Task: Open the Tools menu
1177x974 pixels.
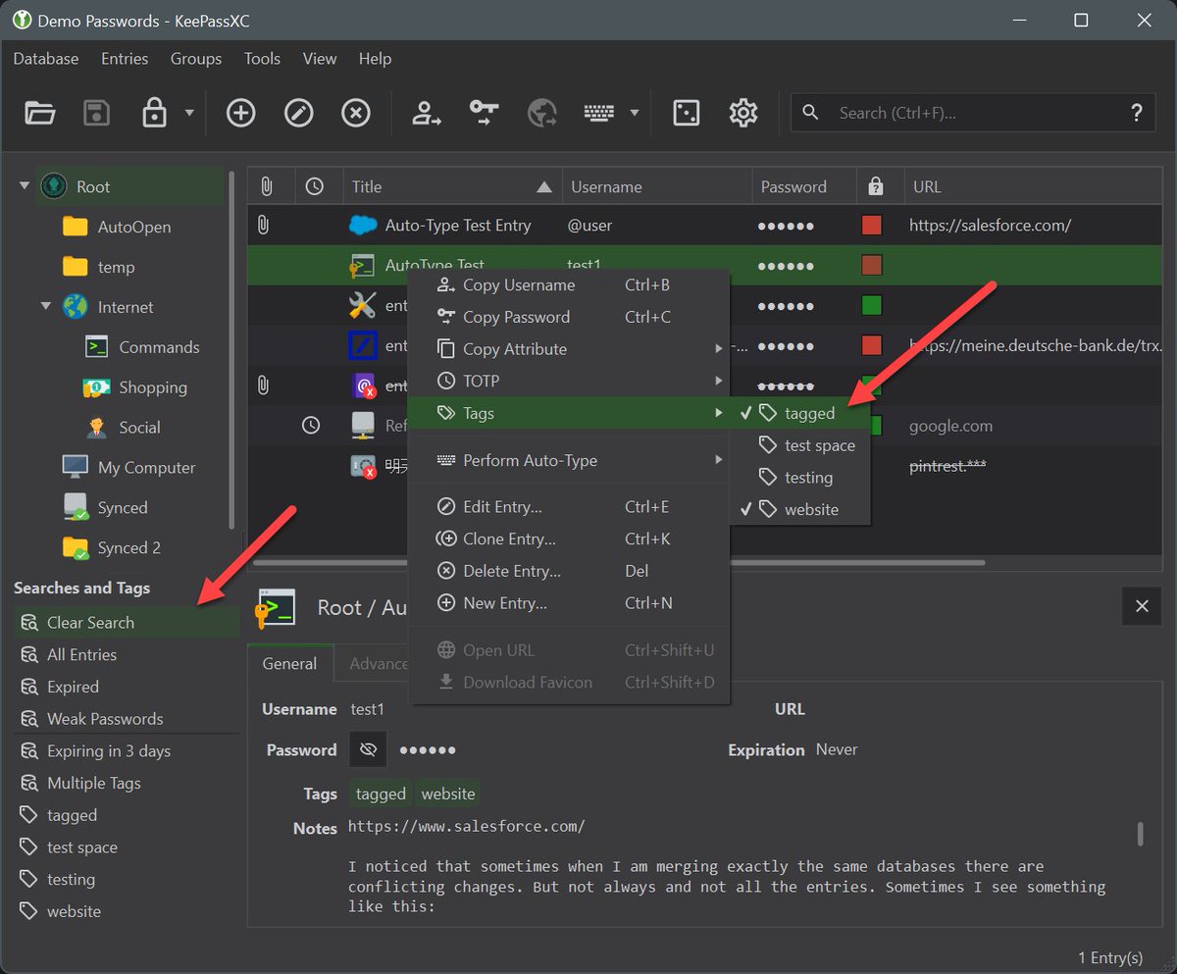Action: point(262,59)
